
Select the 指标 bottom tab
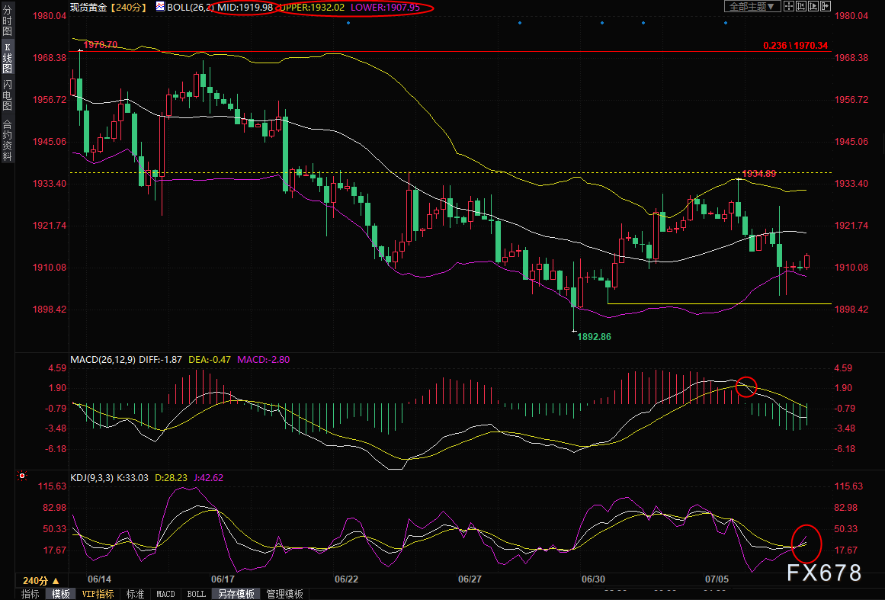30,594
